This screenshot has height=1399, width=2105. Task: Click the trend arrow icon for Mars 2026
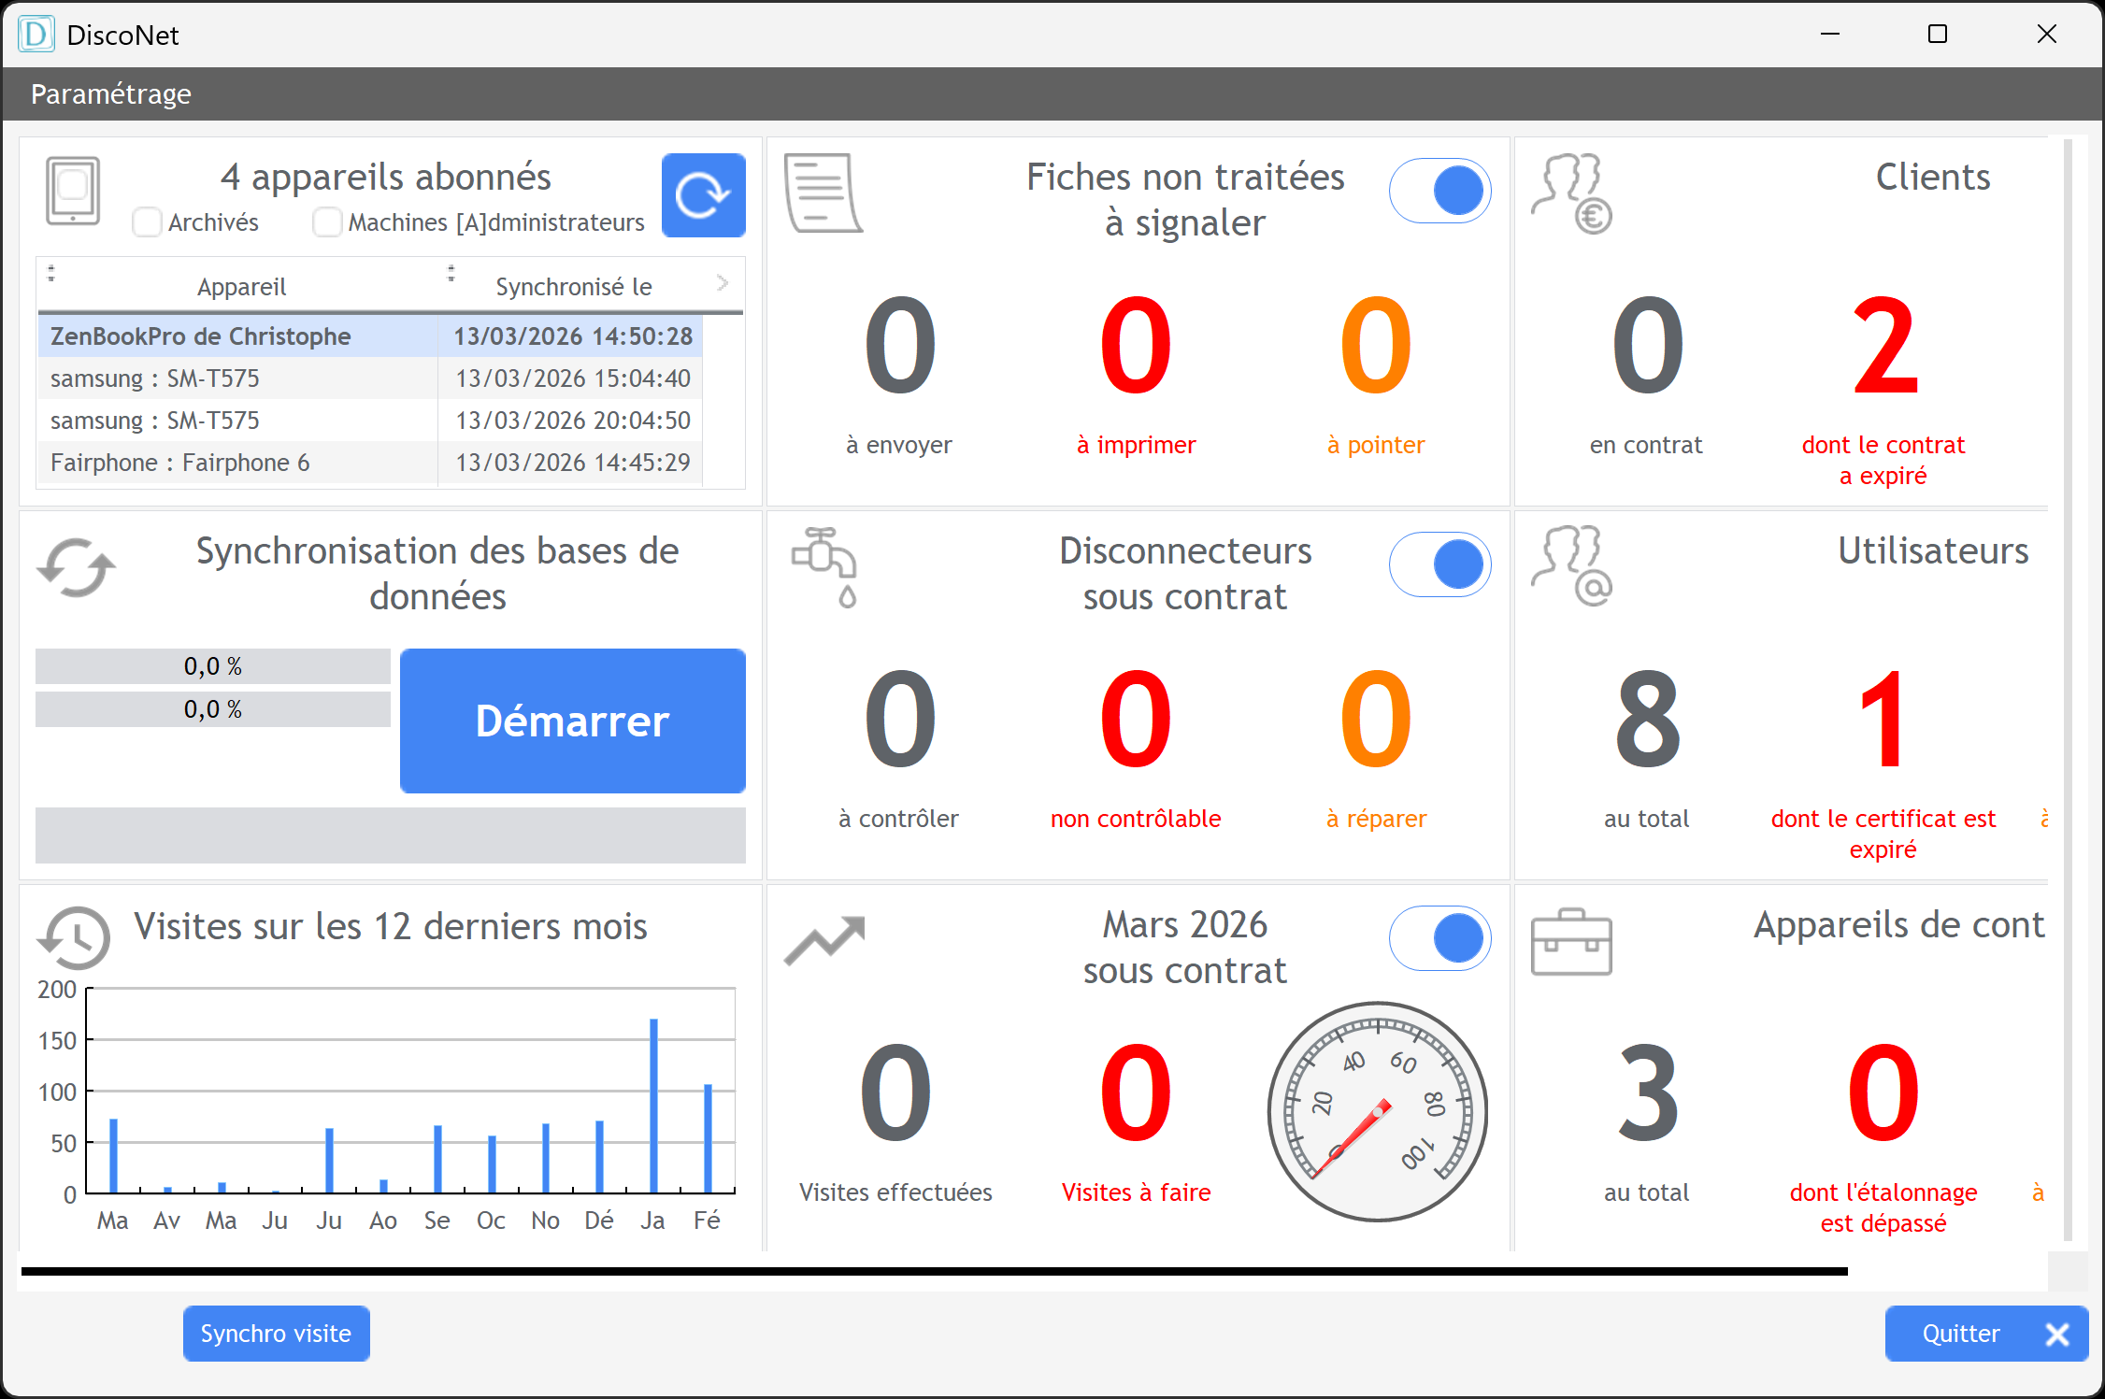click(824, 940)
